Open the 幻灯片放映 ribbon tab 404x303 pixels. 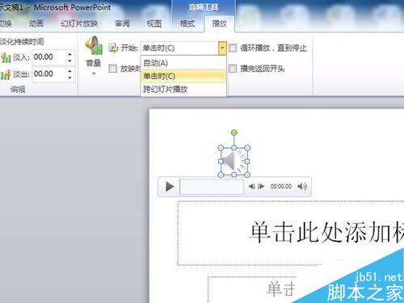click(x=79, y=23)
